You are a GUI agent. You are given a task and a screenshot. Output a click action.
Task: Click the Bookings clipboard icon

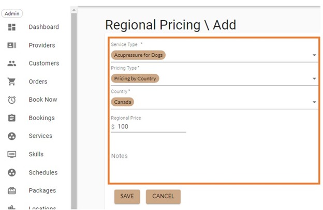[12, 118]
